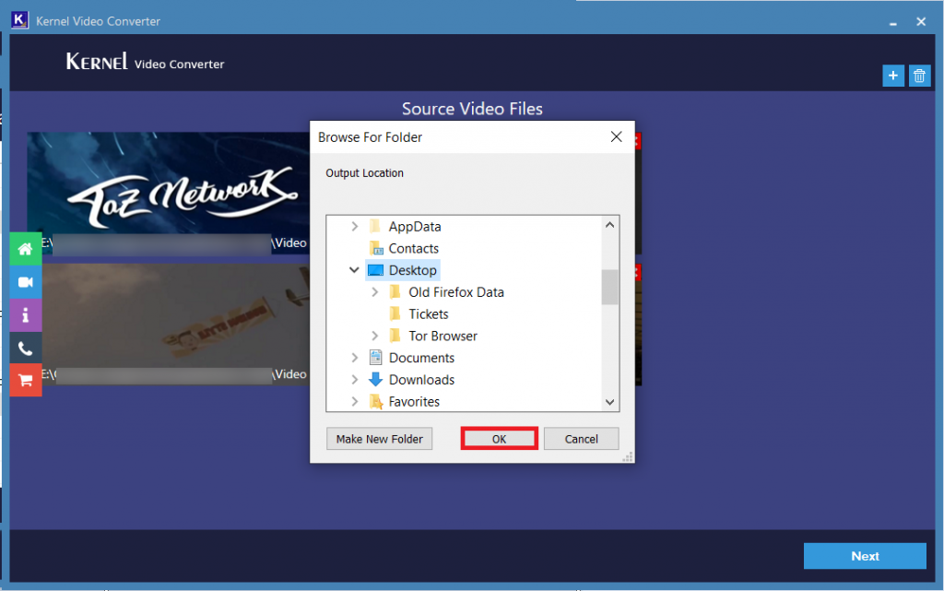944x591 pixels.
Task: Expand the Downloads entry
Action: pyautogui.click(x=354, y=379)
